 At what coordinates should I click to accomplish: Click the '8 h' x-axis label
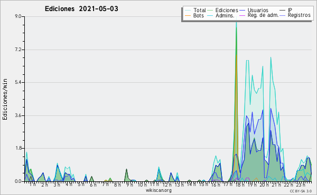point(117,184)
